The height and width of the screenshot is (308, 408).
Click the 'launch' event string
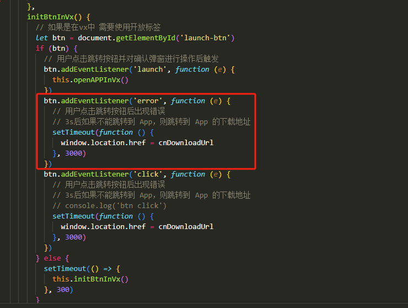pyautogui.click(x=150, y=70)
